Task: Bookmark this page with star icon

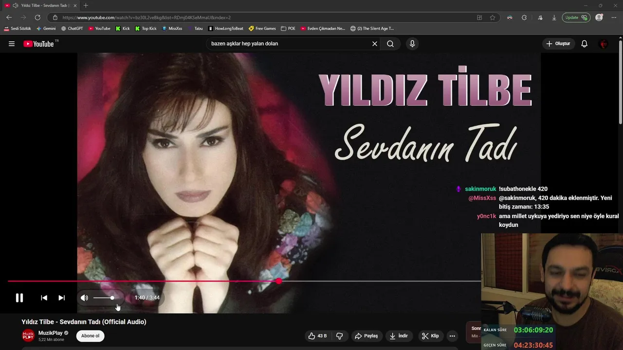Action: tap(493, 17)
